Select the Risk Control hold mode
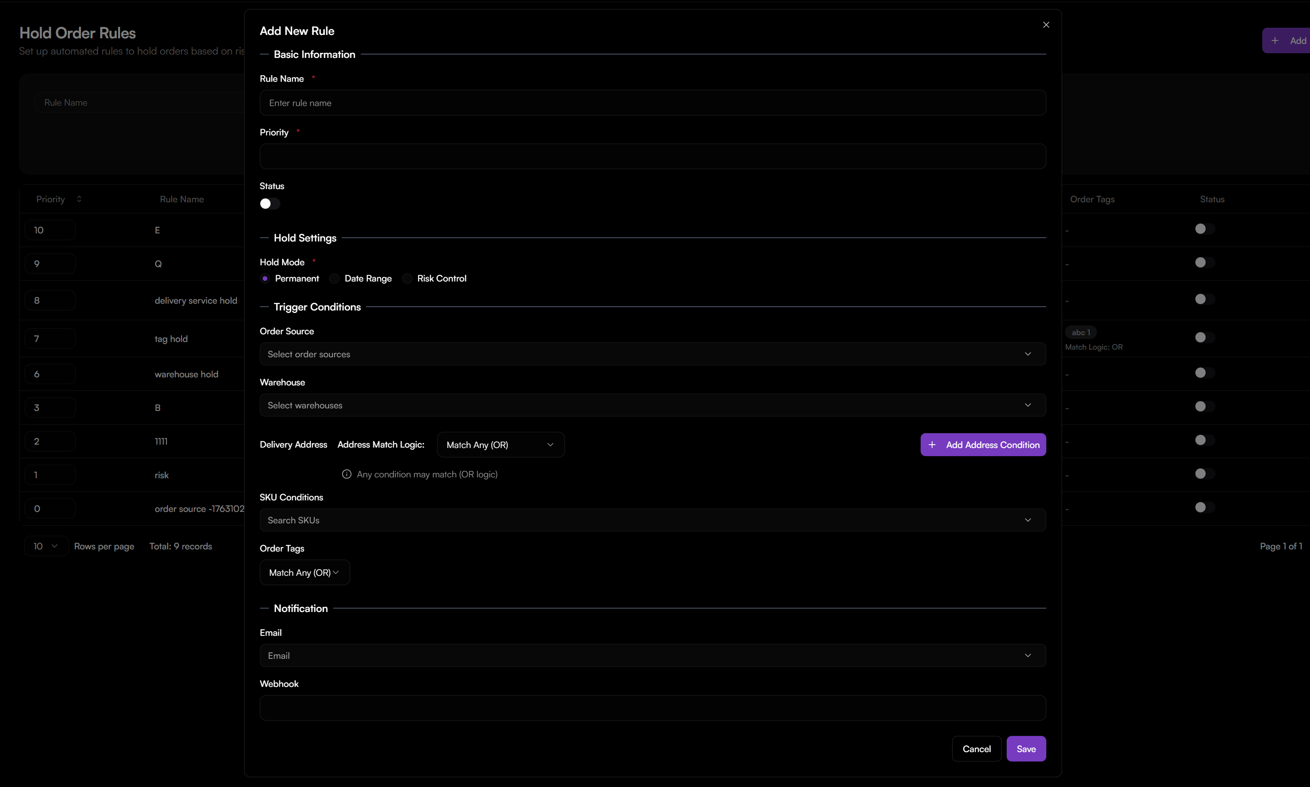The height and width of the screenshot is (787, 1310). [x=407, y=279]
